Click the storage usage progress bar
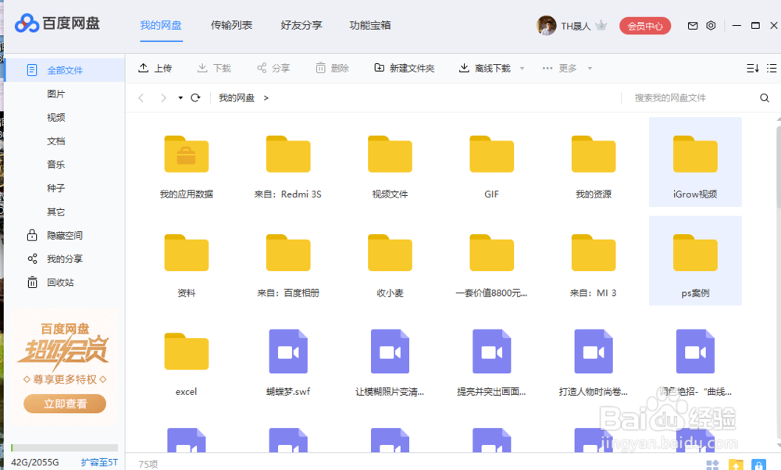Viewport: 781px width, 470px height. point(64,447)
